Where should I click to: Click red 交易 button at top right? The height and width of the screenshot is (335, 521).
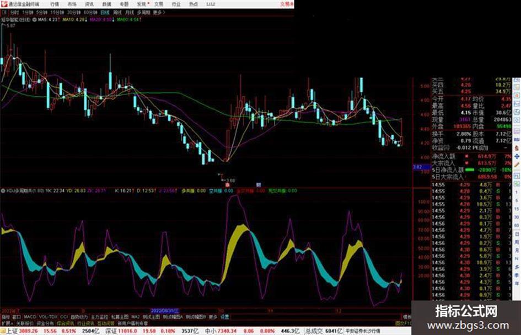click(287, 4)
